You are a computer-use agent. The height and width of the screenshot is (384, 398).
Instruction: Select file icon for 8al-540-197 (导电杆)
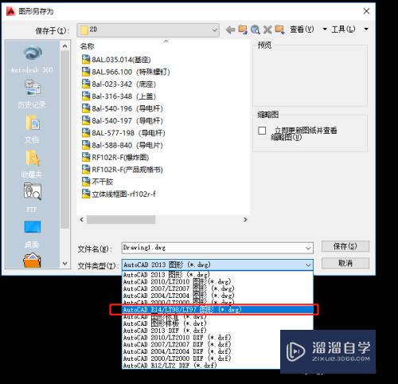pyautogui.click(x=86, y=120)
